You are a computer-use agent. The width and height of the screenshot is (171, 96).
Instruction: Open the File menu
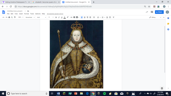8,14
